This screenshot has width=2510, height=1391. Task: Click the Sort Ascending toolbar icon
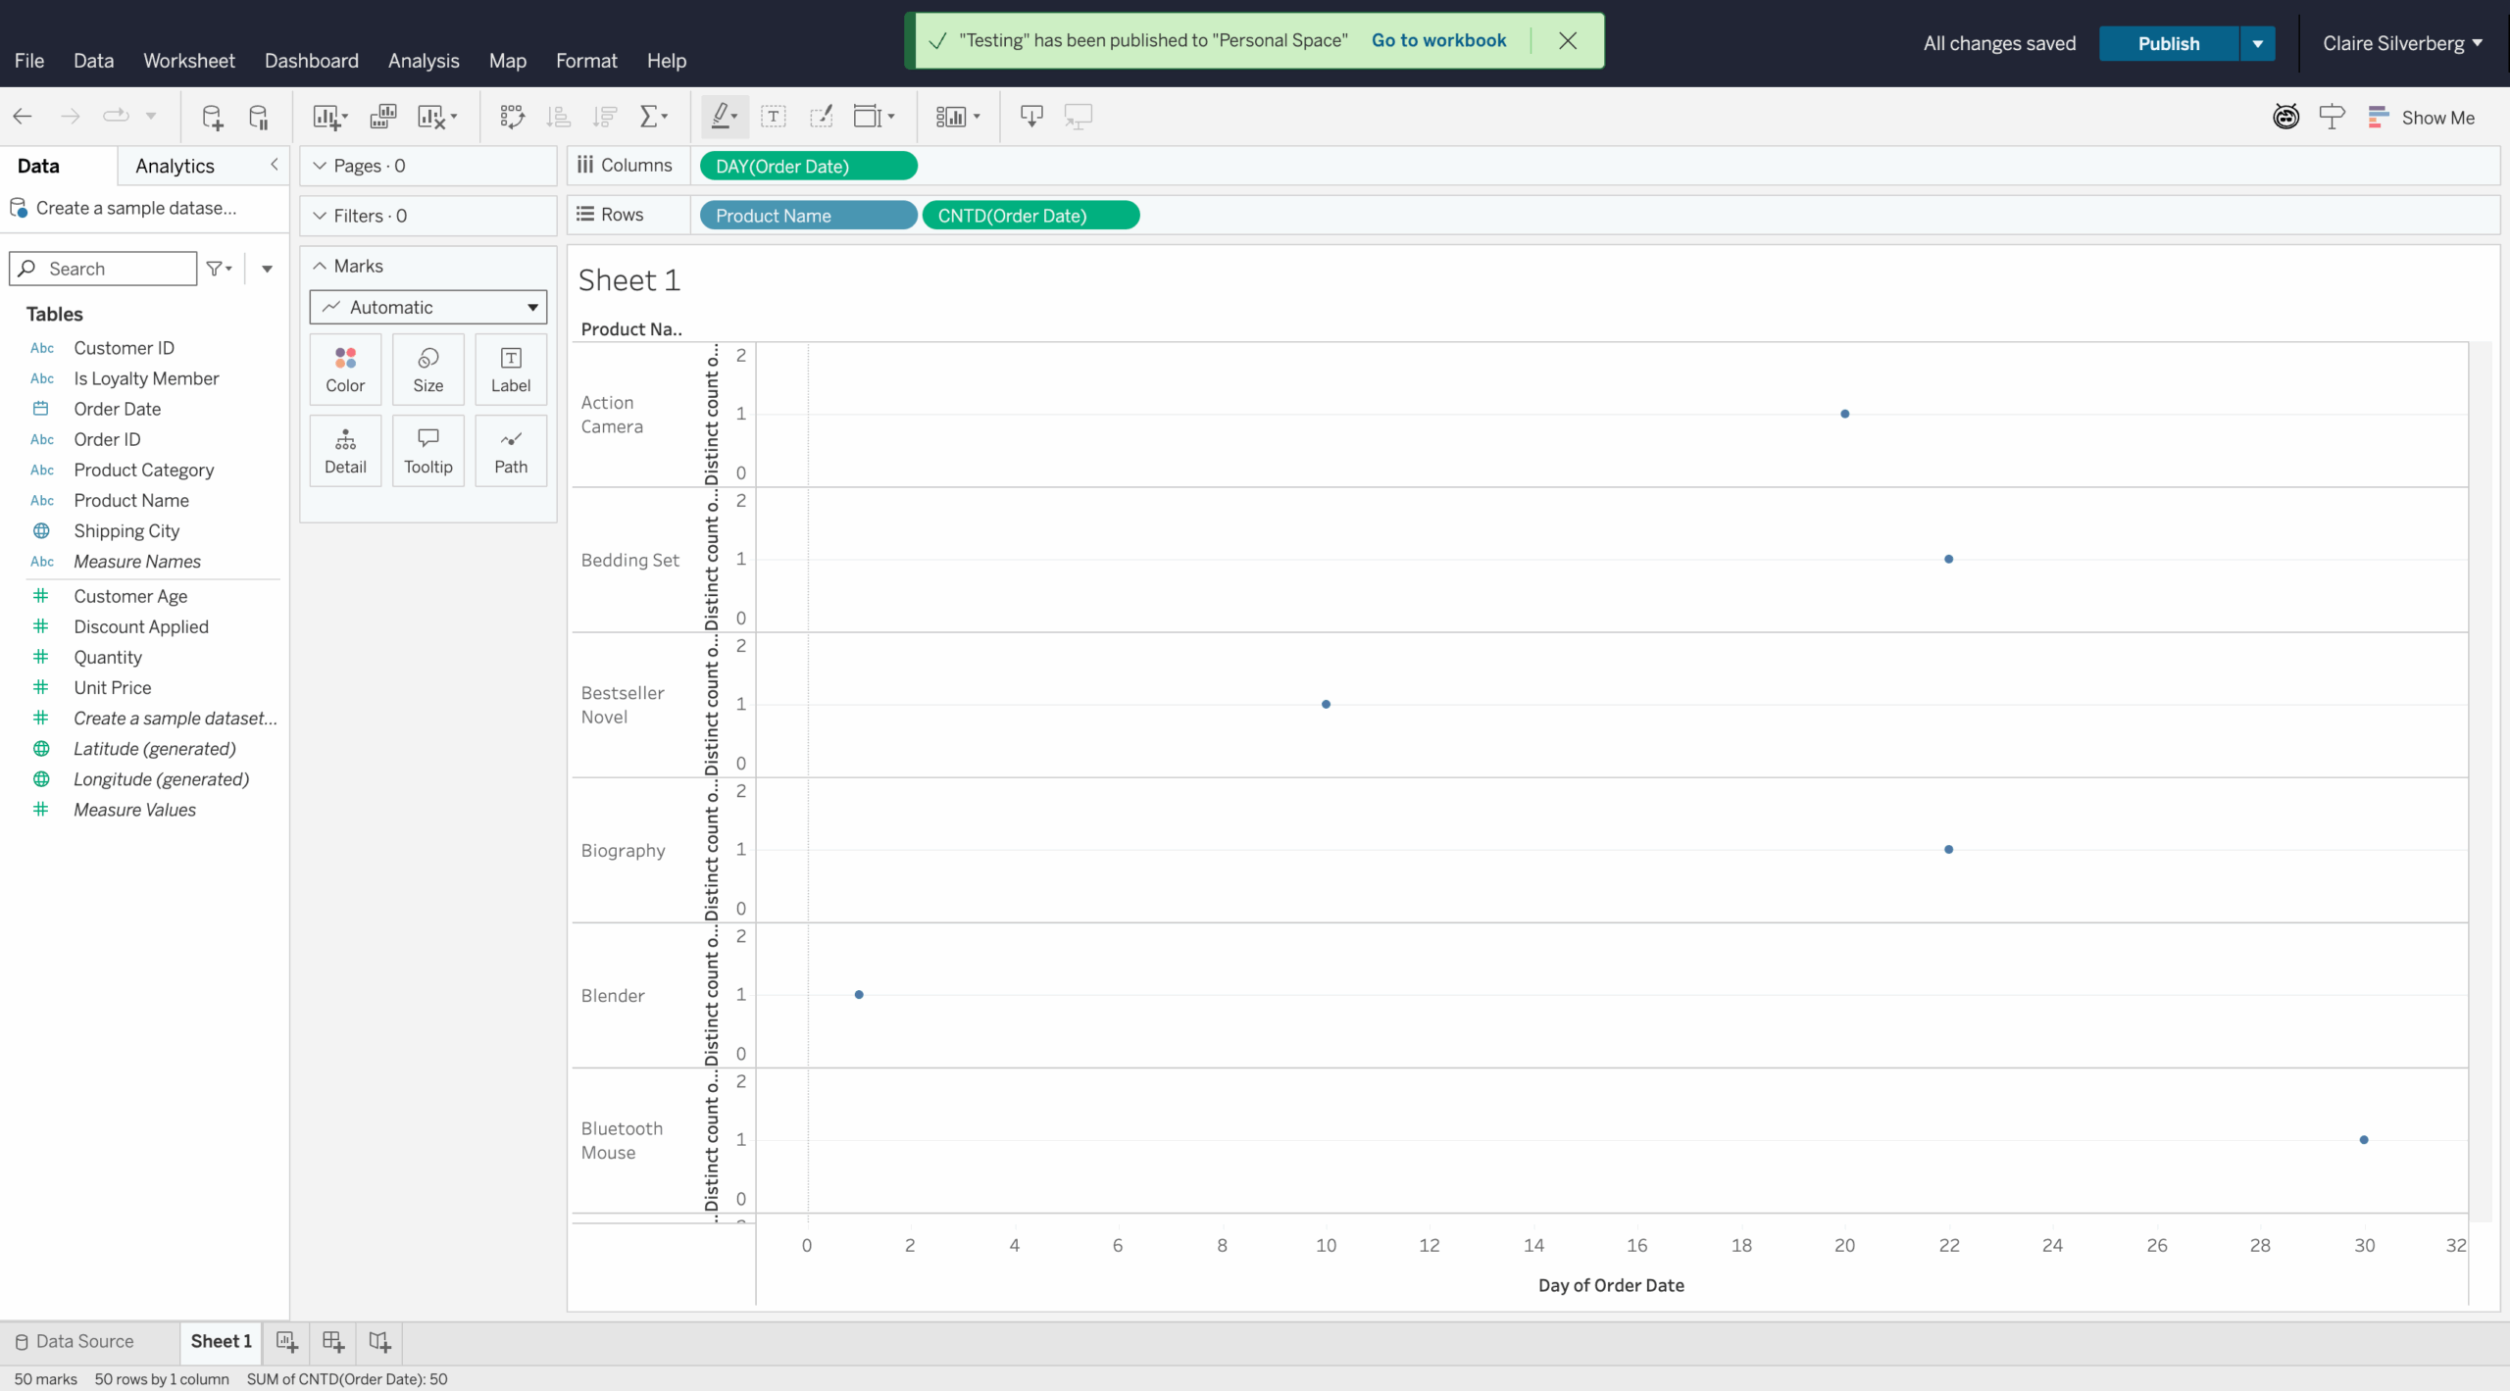pos(559,116)
